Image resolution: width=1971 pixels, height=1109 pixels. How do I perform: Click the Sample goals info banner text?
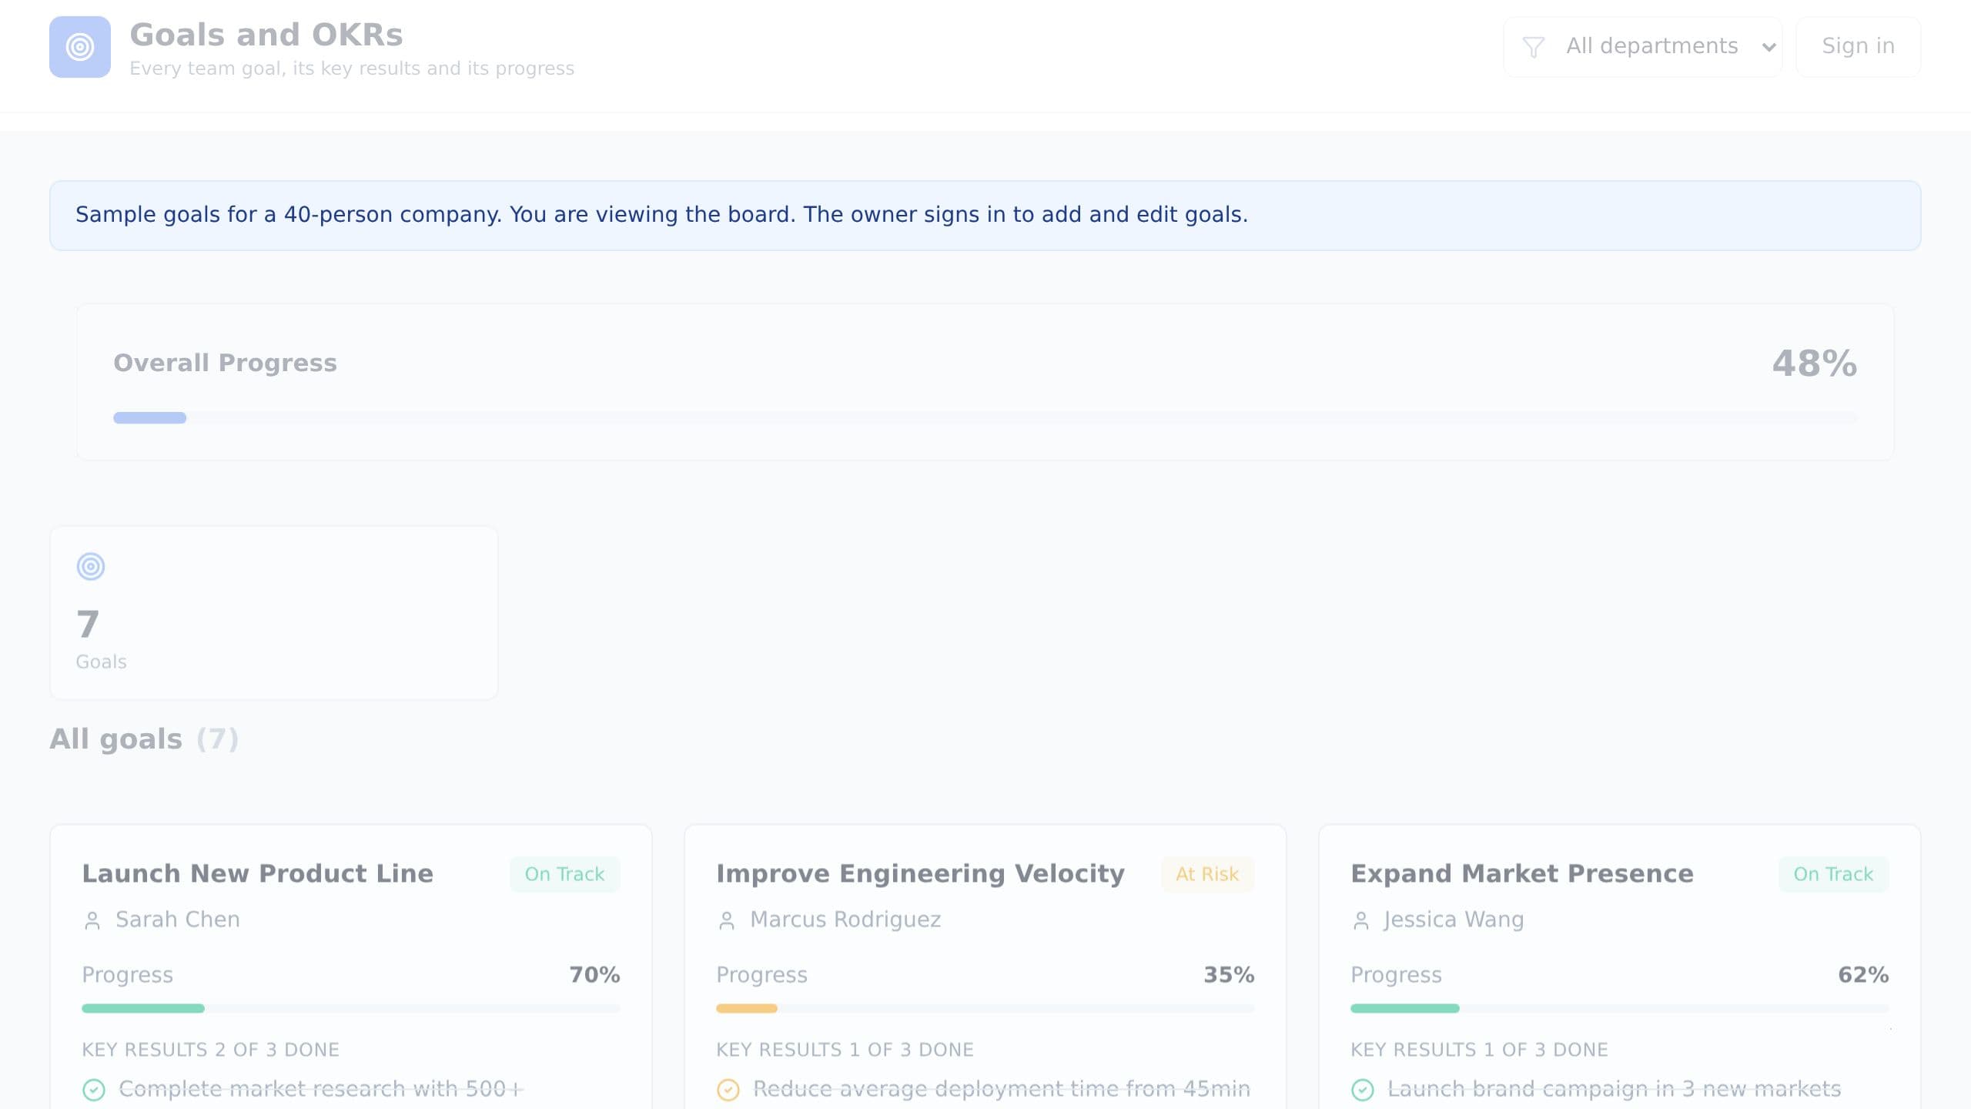tap(661, 214)
